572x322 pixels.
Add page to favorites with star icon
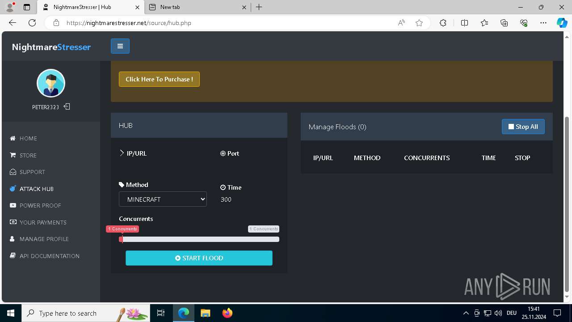(419, 23)
